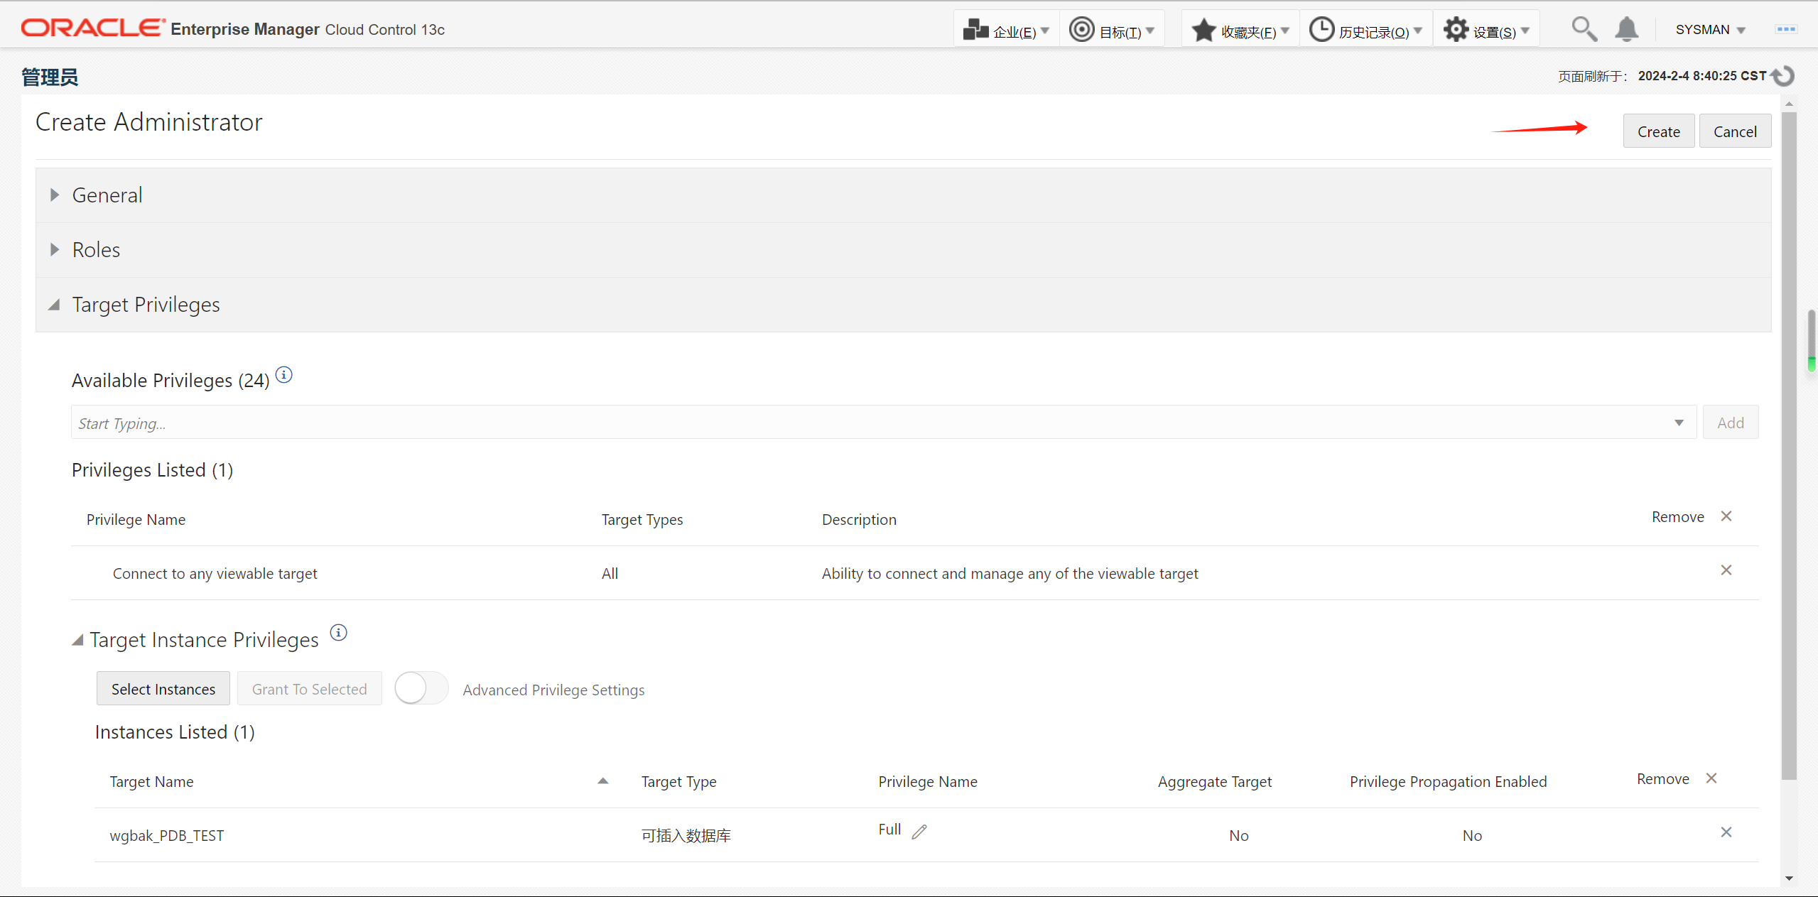
Task: Remove the wgbak_PDB_TEST instance row
Action: [1726, 832]
